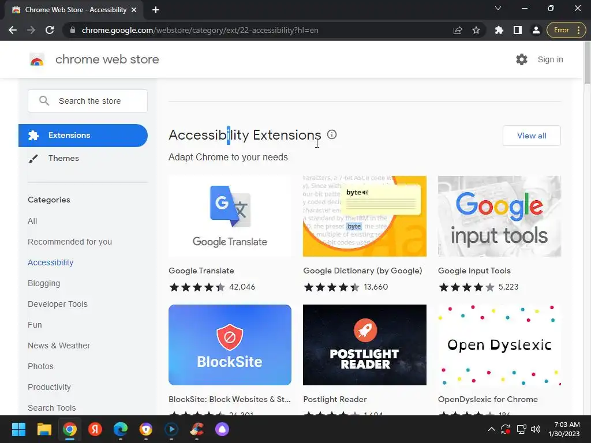Click the info icon beside Accessibility Extensions
Screen dimensions: 591x443
[x=332, y=134]
